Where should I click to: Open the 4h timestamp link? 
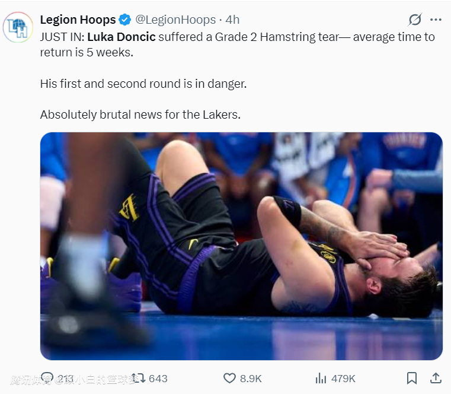[x=232, y=20]
